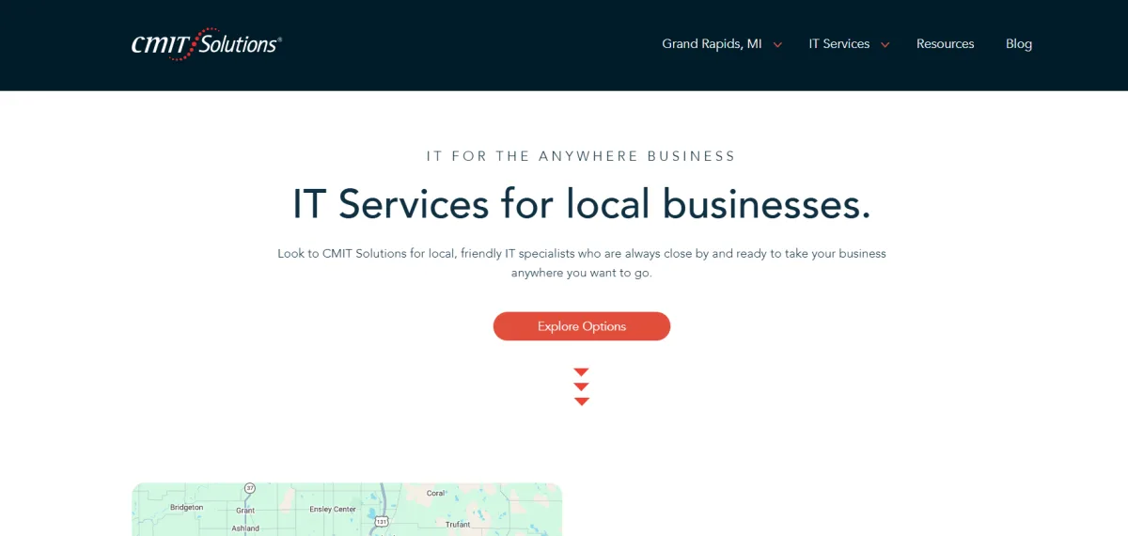1128x536 pixels.
Task: Click the Grant label on the map
Action: [245, 510]
